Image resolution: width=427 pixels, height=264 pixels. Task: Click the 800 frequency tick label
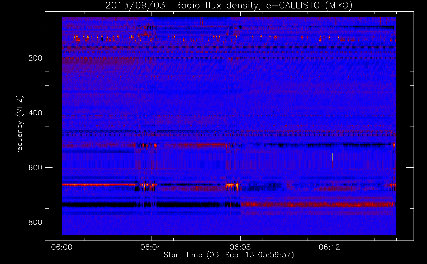(x=35, y=222)
